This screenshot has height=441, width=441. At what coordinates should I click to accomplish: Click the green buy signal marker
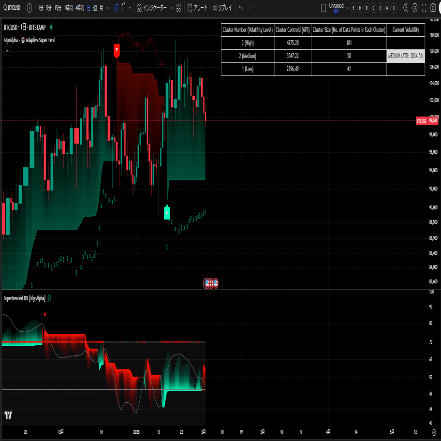(167, 212)
